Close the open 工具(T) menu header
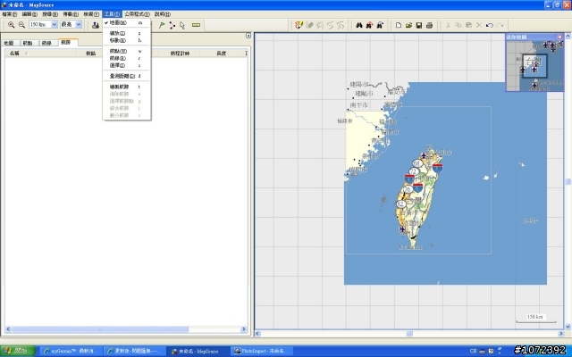This screenshot has width=572, height=357. [x=112, y=14]
